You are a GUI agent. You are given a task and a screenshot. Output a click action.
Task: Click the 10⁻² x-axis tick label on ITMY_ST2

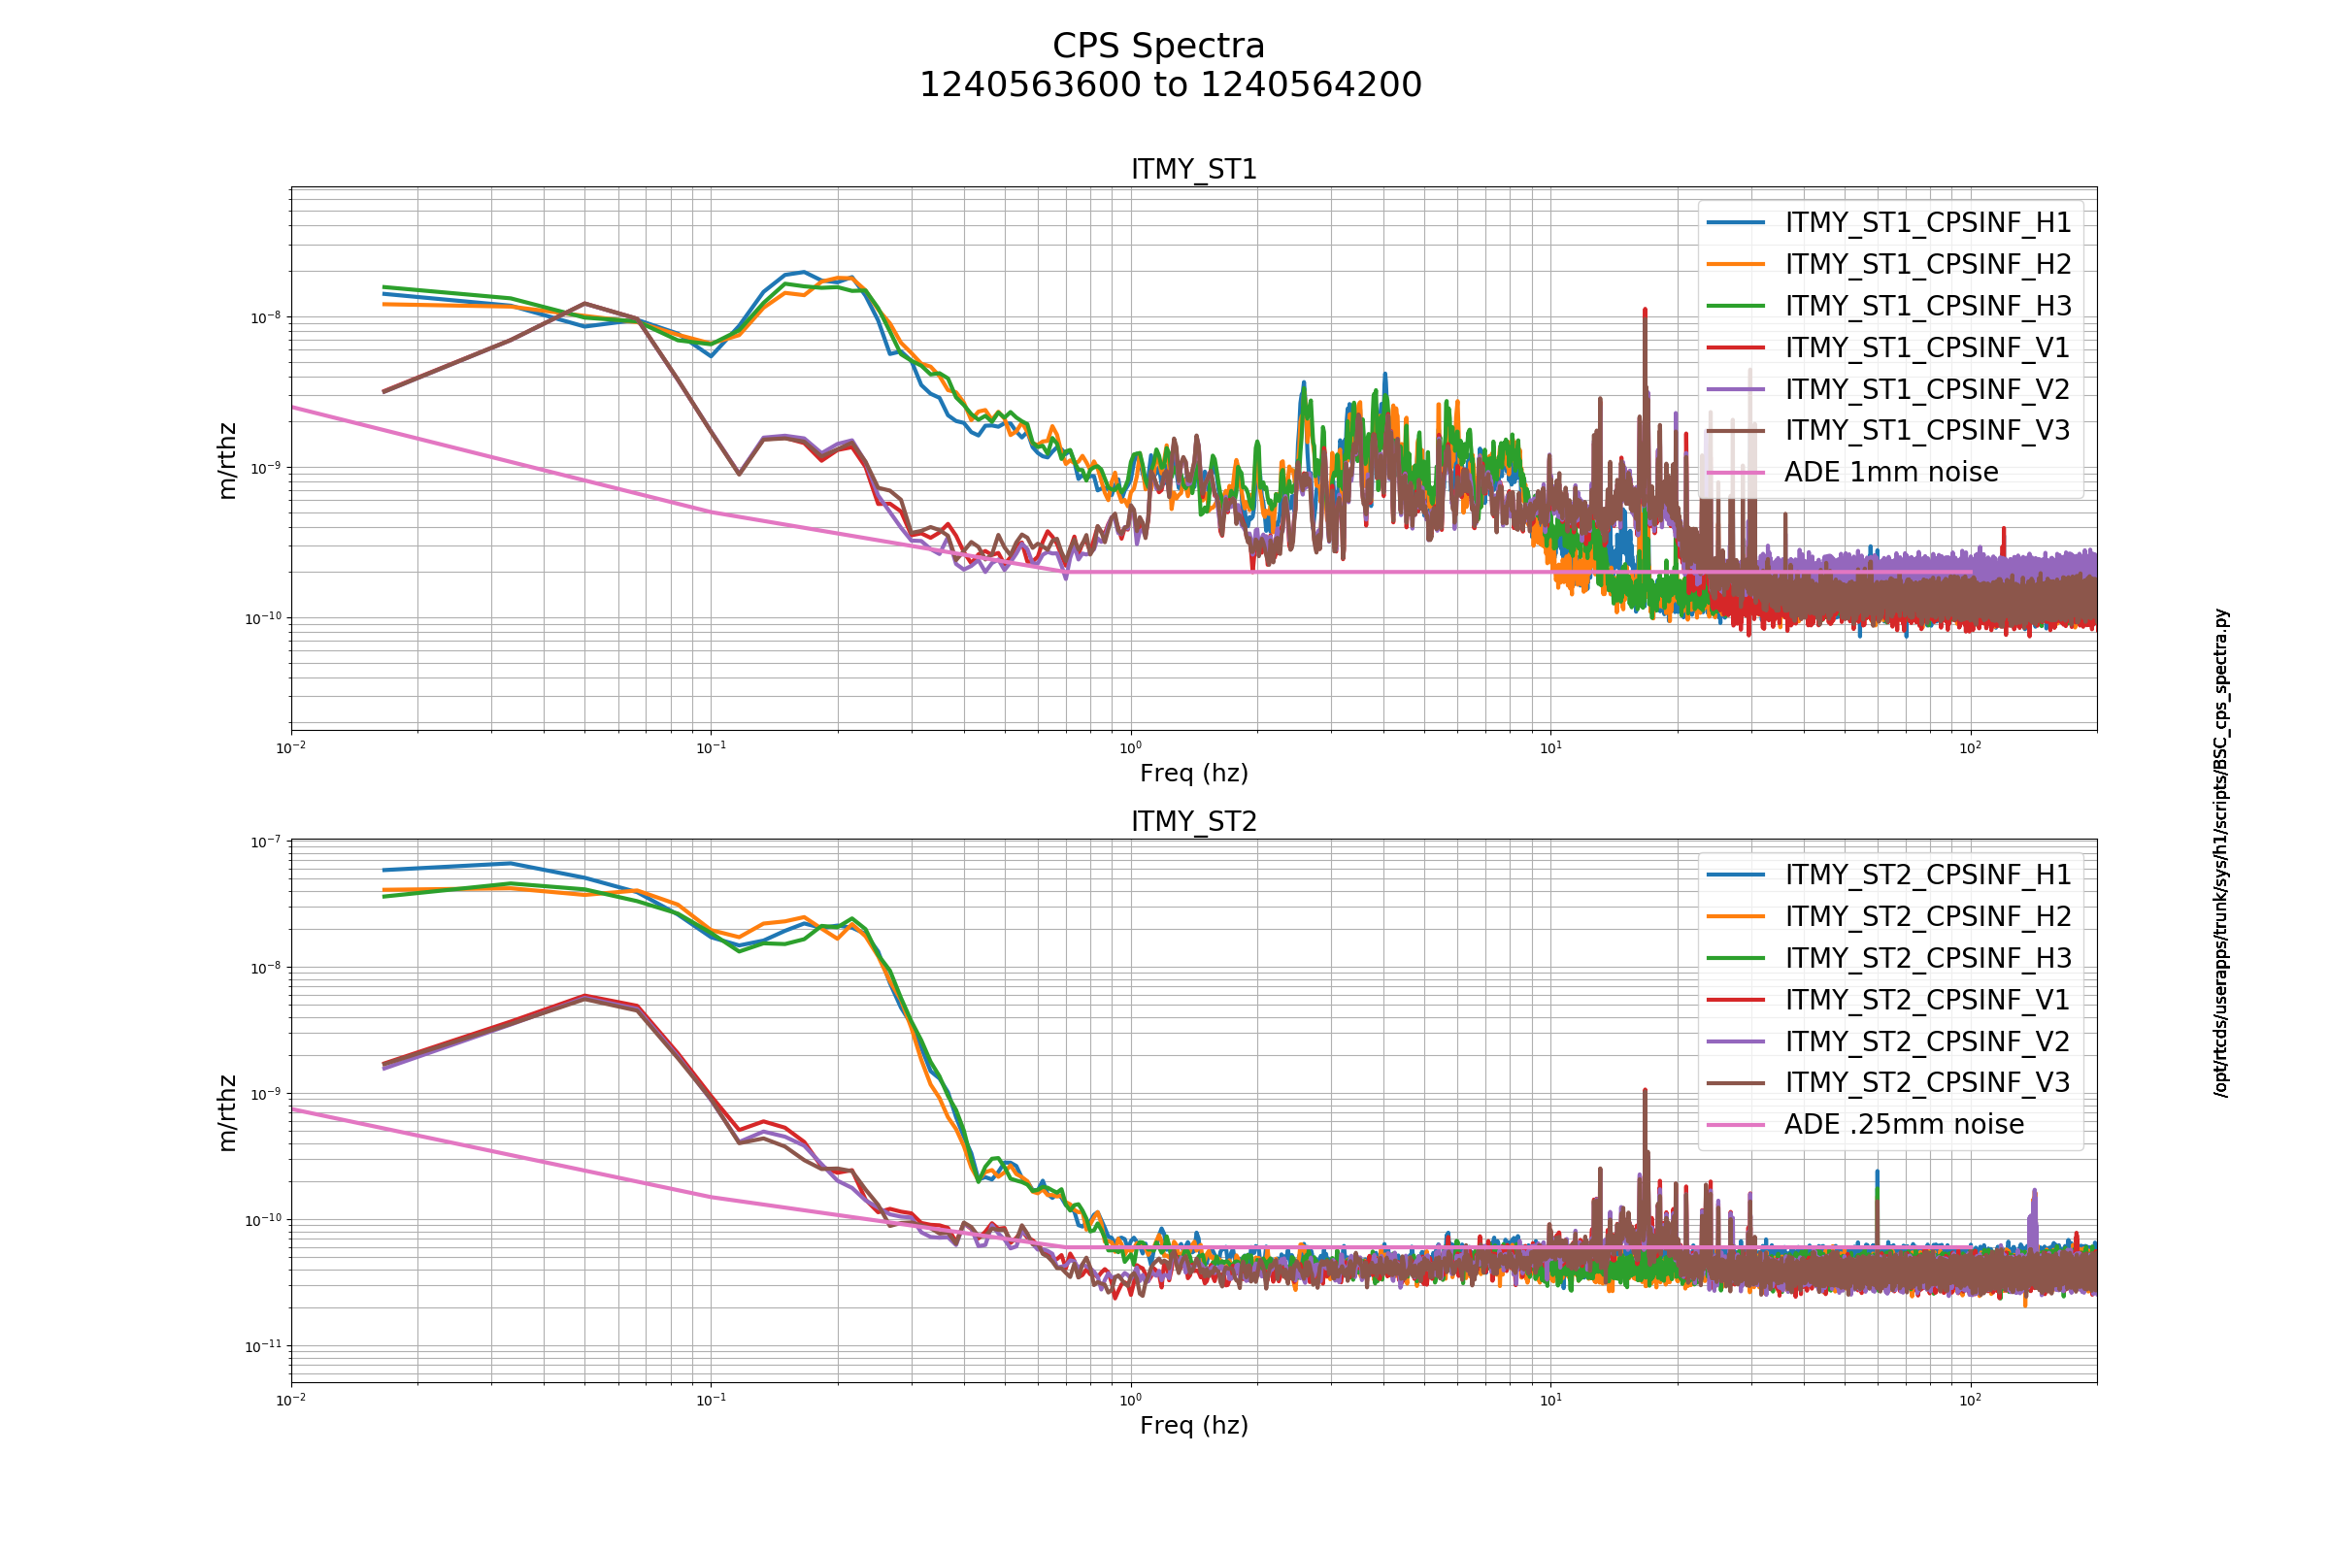291,1400
